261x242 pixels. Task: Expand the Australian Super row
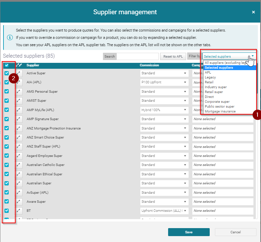[x=19, y=183]
